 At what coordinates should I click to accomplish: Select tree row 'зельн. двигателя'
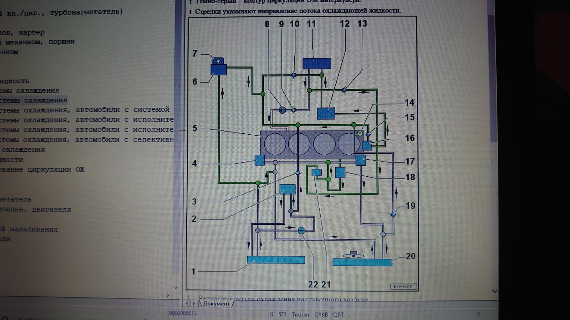36,209
